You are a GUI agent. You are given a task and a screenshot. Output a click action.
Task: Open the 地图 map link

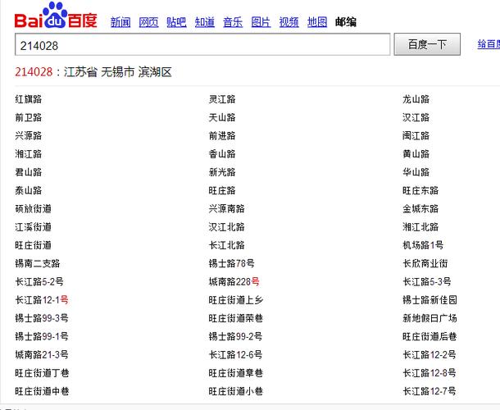click(317, 22)
